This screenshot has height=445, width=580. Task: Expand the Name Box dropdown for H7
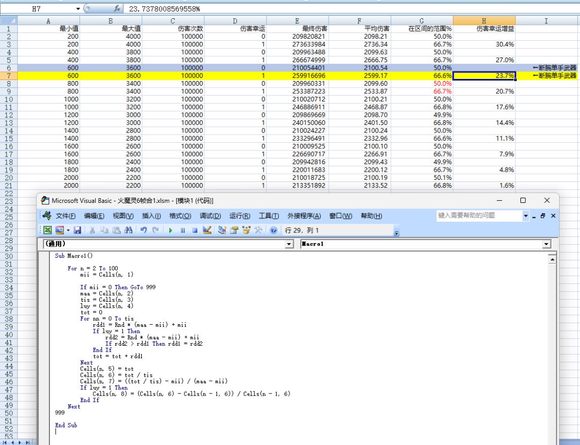pos(78,9)
